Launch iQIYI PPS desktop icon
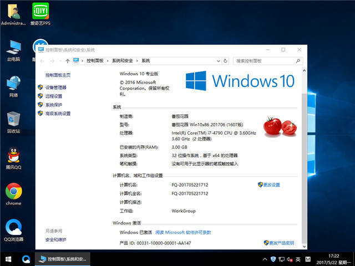Screen dimensions: 355x266 click(x=40, y=14)
